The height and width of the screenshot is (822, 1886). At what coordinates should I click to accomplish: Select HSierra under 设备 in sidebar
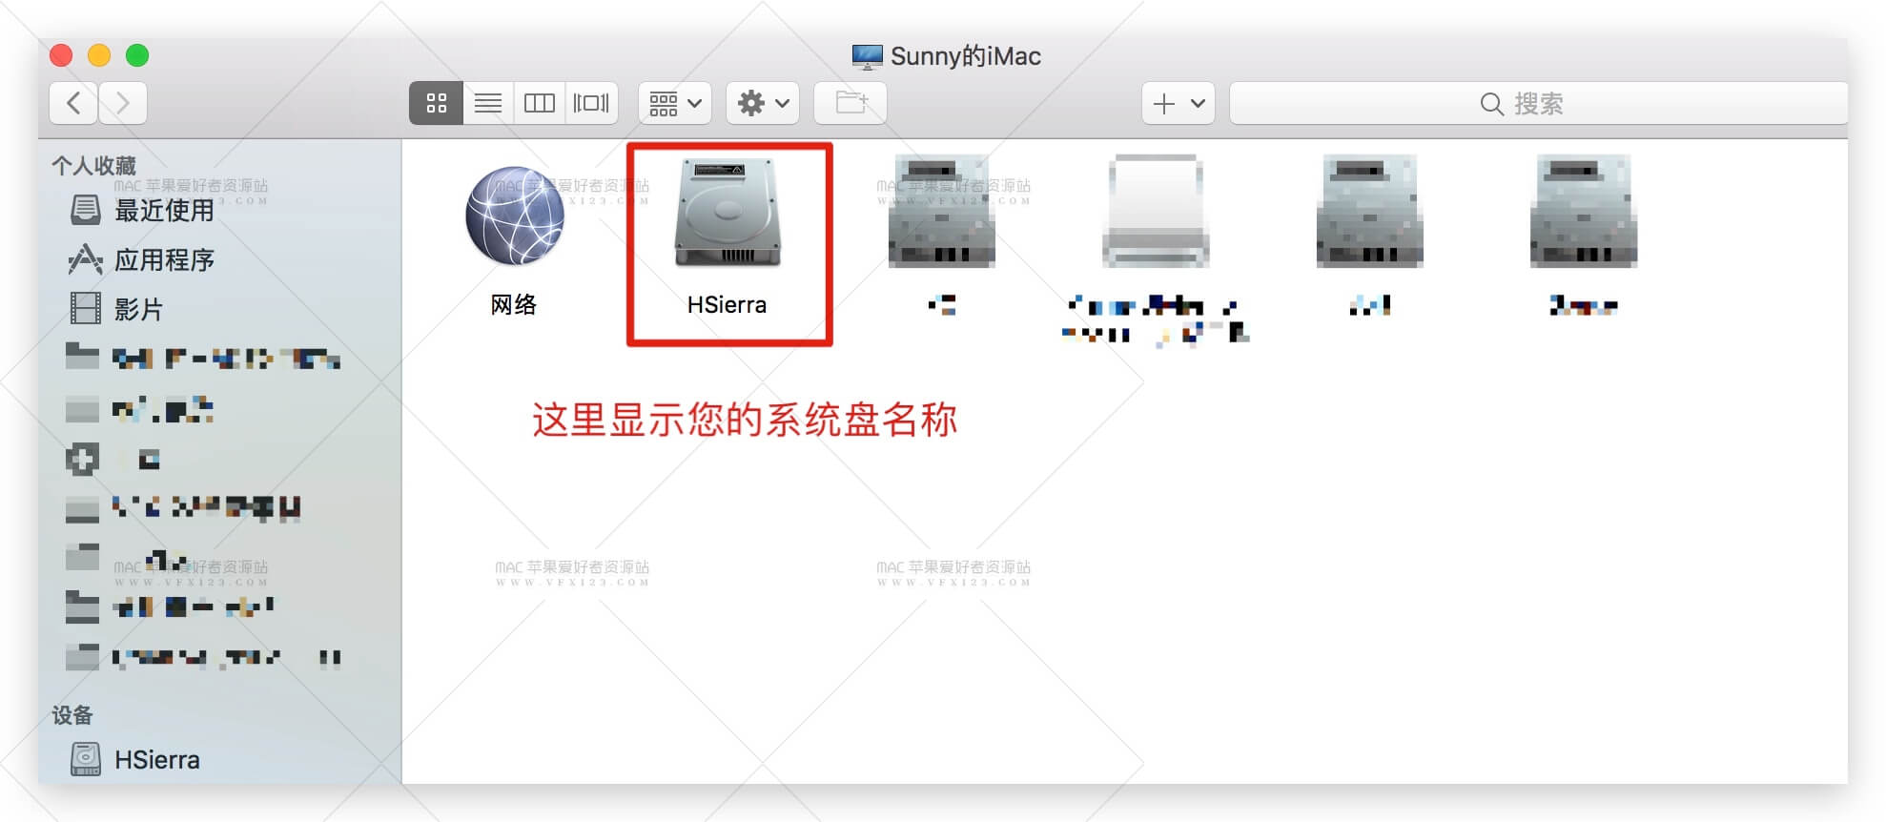click(x=135, y=759)
